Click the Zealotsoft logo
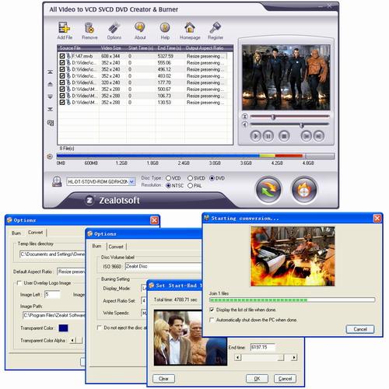This screenshot has height=389, width=389. pyautogui.click(x=113, y=200)
